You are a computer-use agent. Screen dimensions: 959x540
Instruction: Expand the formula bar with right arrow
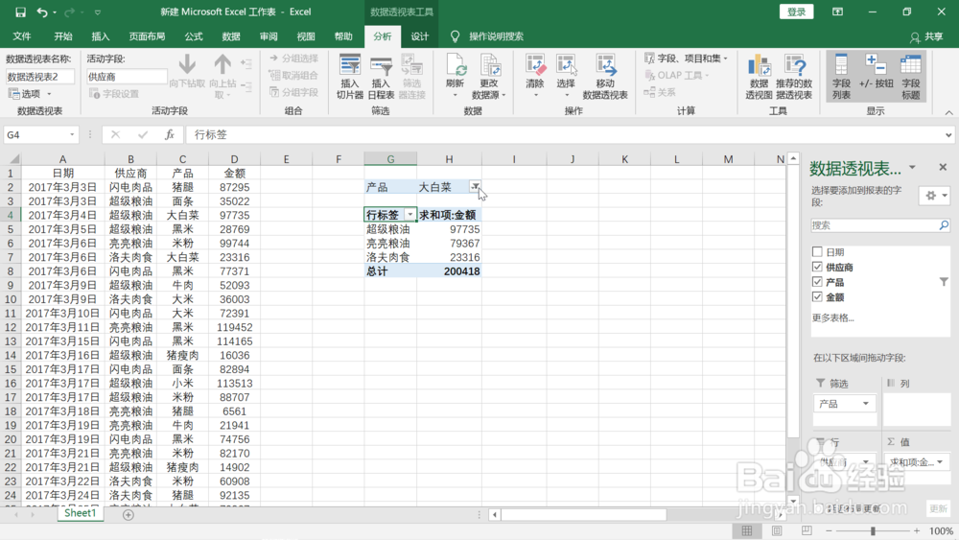coord(948,134)
